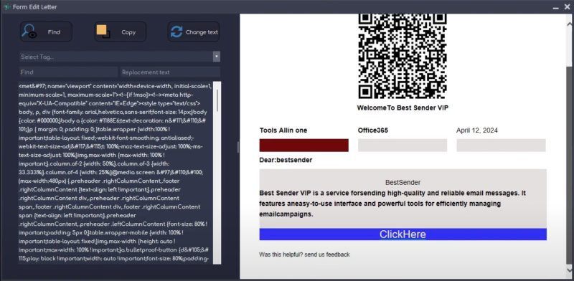The image size is (574, 281).
Task: Click the 'Tools Allin one' label
Action: click(283, 130)
